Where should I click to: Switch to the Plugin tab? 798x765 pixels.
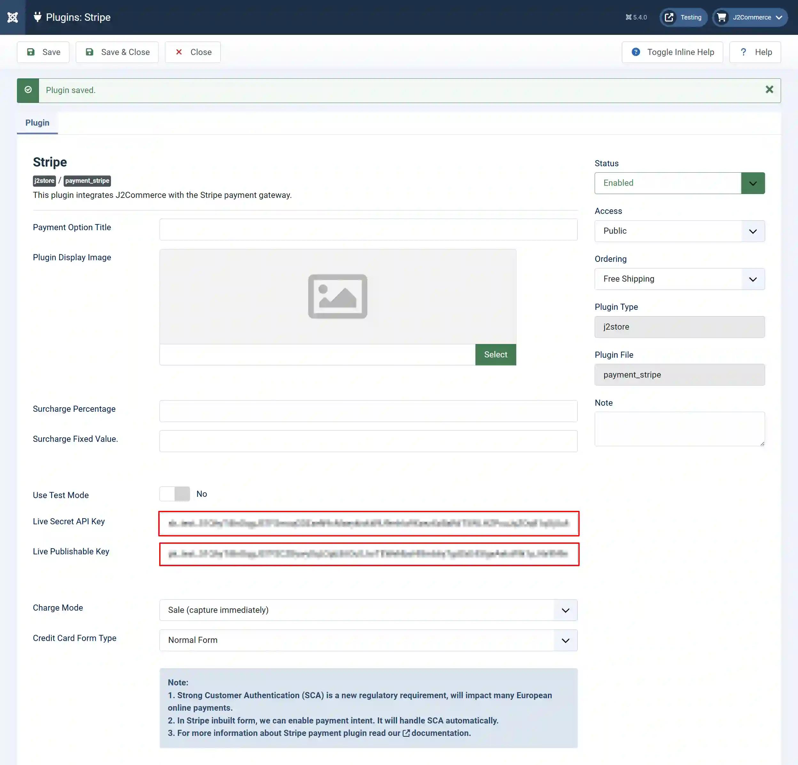[x=37, y=122]
